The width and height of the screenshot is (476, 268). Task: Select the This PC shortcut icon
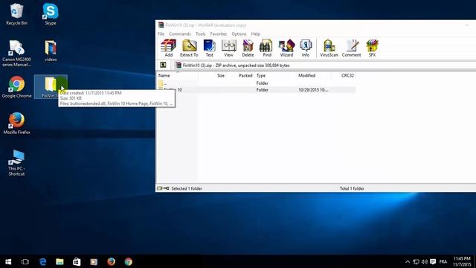tap(16, 162)
